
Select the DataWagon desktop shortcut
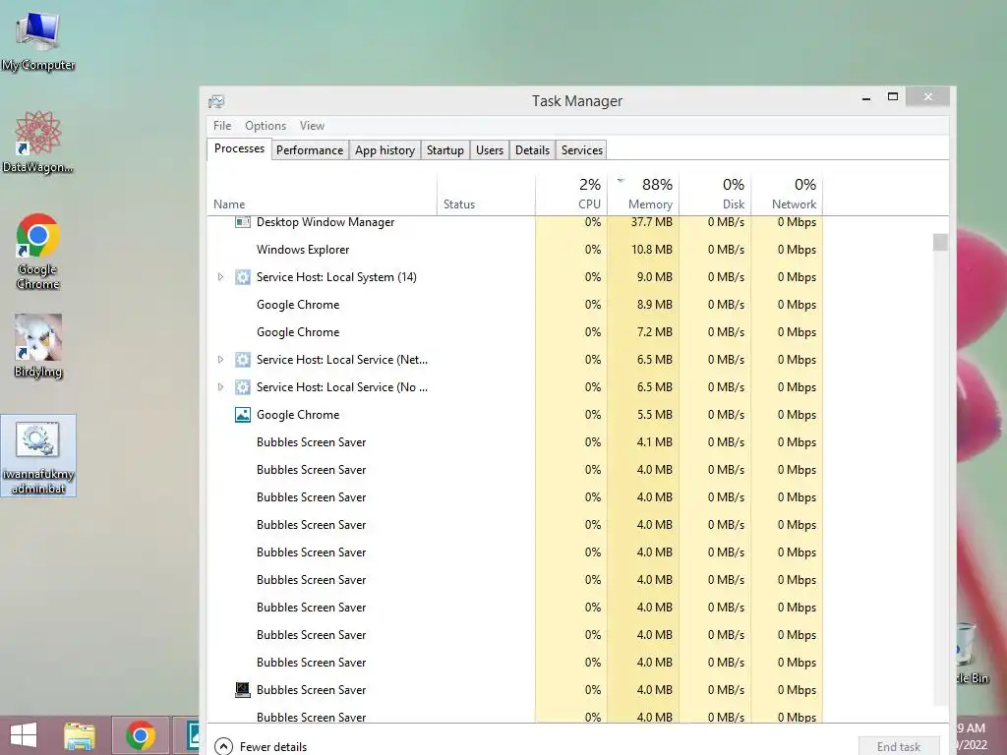[38, 142]
